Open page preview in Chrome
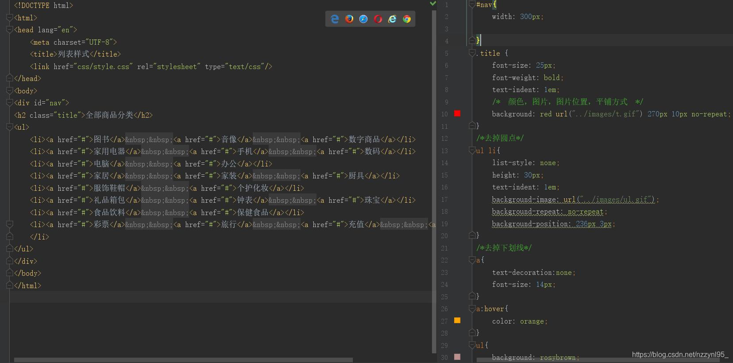Viewport: 733px width, 363px height. point(407,19)
